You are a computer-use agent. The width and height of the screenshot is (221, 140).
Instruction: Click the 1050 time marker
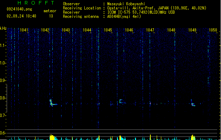pos(213,30)
